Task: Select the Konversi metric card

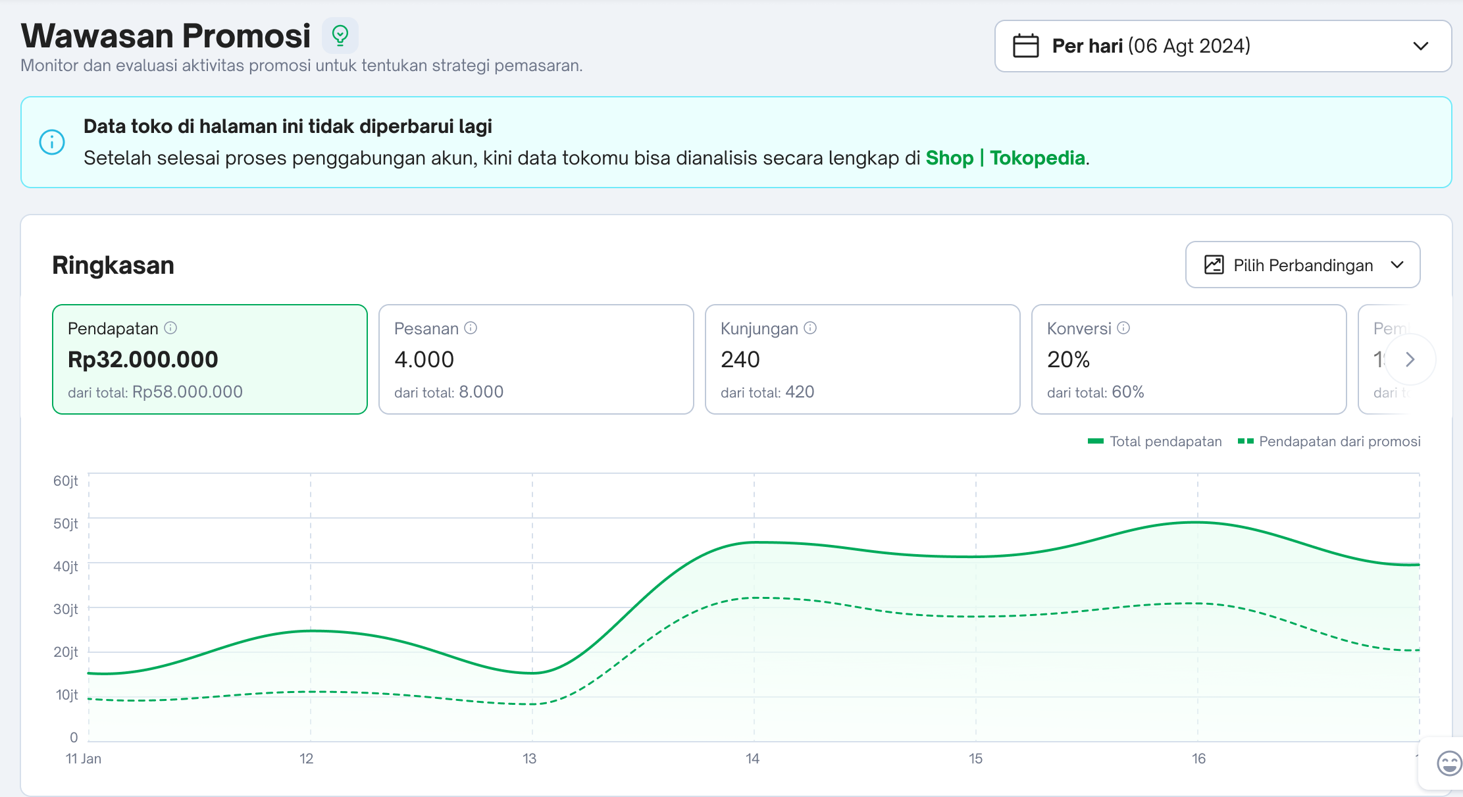Action: point(1189,359)
